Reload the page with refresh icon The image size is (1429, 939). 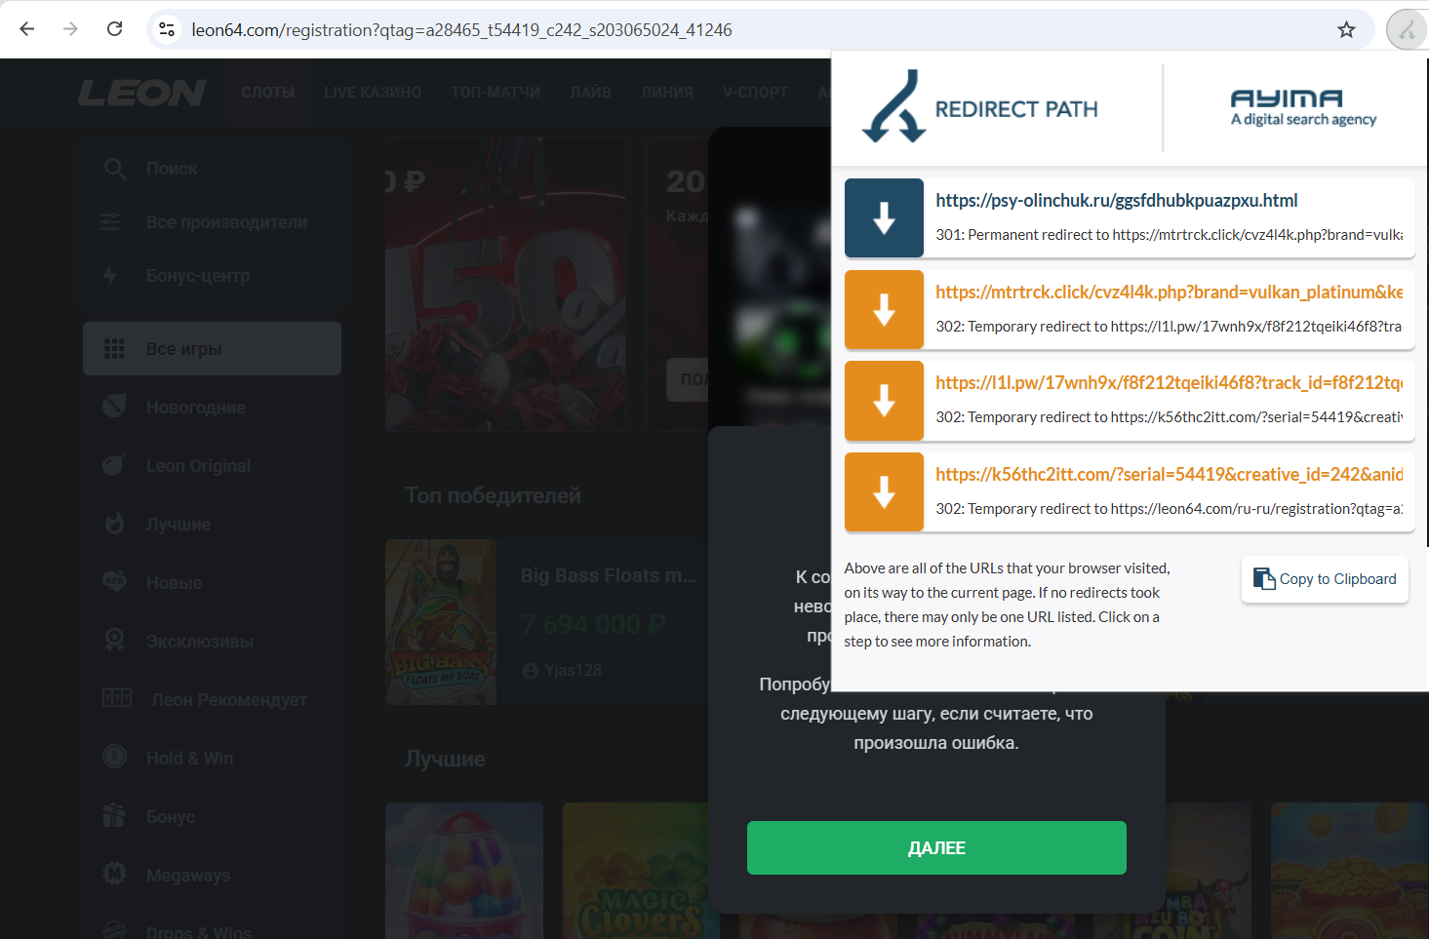click(x=114, y=29)
